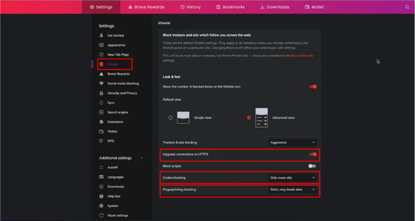
Task: Click the 'Shields' page heading text
Action: coord(164,23)
